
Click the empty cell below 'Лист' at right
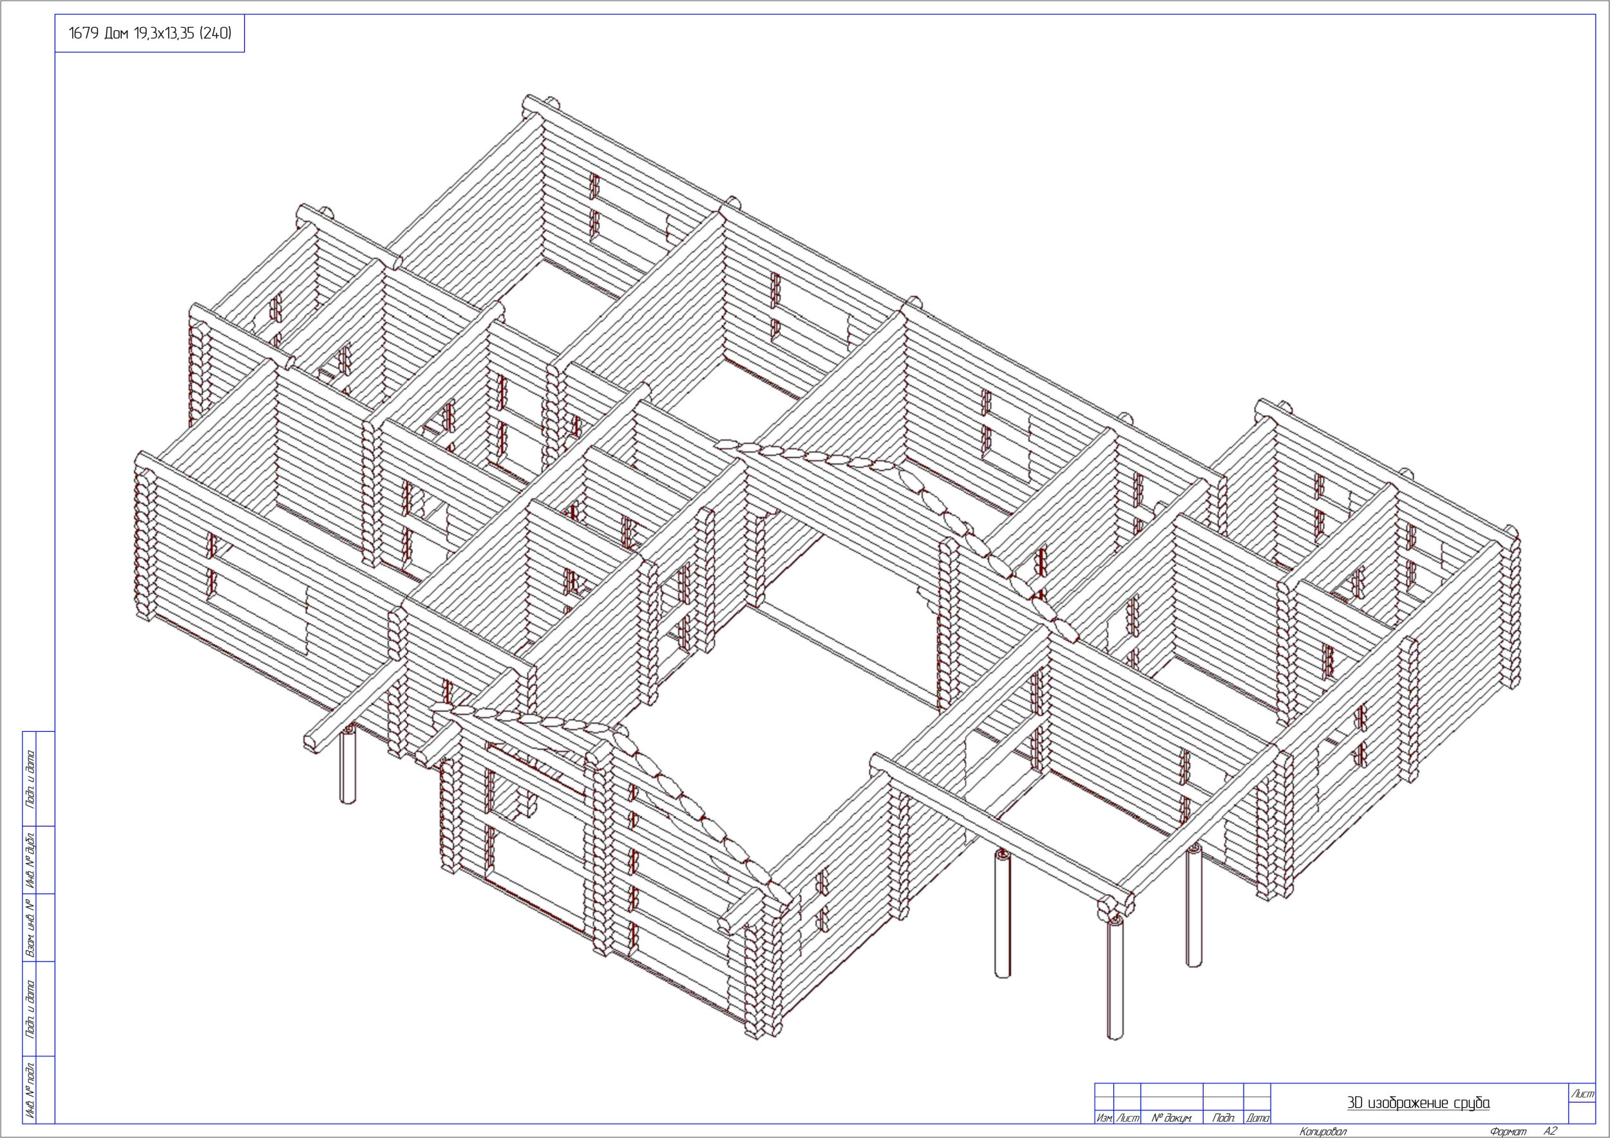[x=1583, y=1114]
